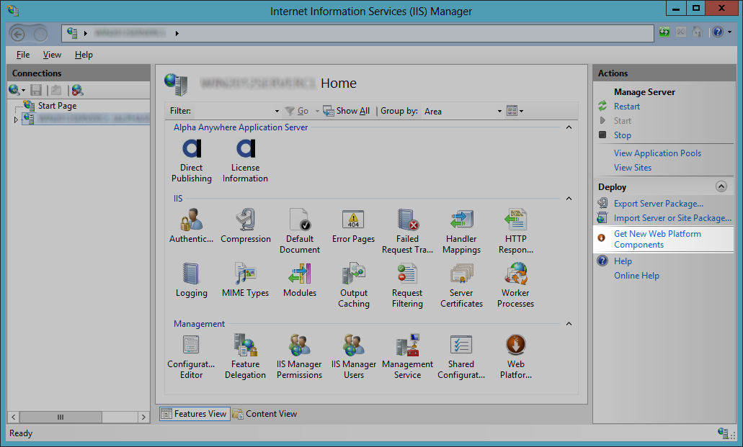Collapse the Deploy actions section
The image size is (743, 447).
[x=721, y=186]
